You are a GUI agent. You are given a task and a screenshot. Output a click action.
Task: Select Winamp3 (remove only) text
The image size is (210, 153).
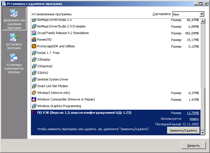[54, 93]
